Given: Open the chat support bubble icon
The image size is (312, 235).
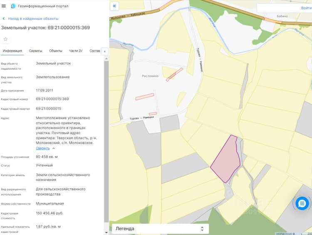Looking at the screenshot, I should click(x=302, y=203).
